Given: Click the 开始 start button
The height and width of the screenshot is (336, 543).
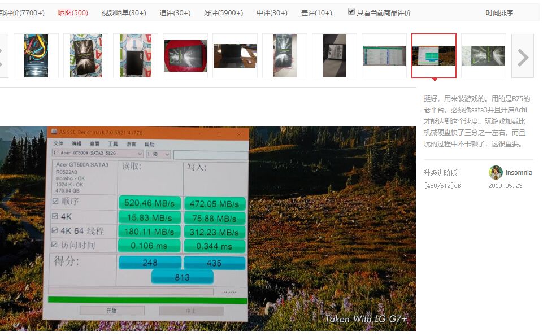Looking at the screenshot, I should pos(112,310).
